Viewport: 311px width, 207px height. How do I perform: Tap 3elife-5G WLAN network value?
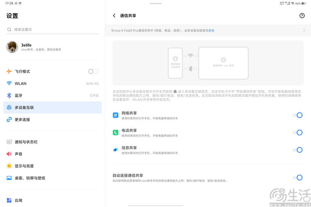click(92, 83)
